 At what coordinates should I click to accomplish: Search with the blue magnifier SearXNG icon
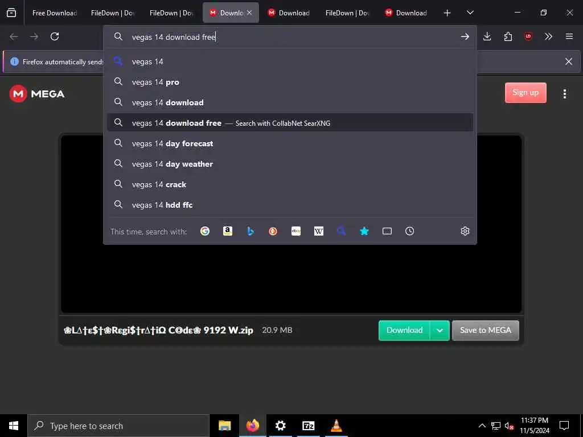pyautogui.click(x=342, y=231)
